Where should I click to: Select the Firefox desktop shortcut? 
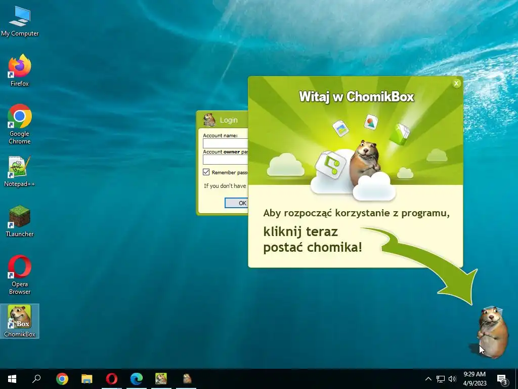[x=20, y=70]
